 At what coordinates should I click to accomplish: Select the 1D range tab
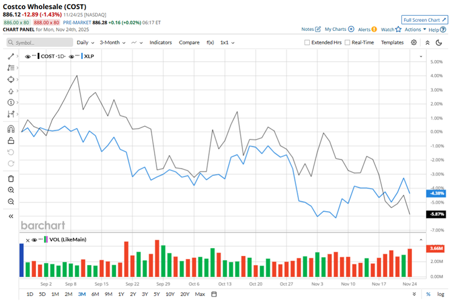click(x=30, y=294)
